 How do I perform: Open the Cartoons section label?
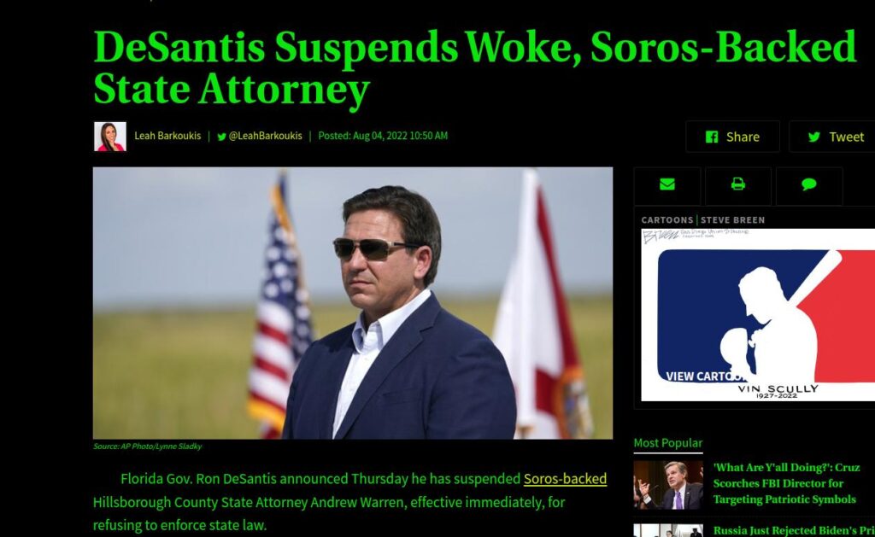pyautogui.click(x=667, y=219)
